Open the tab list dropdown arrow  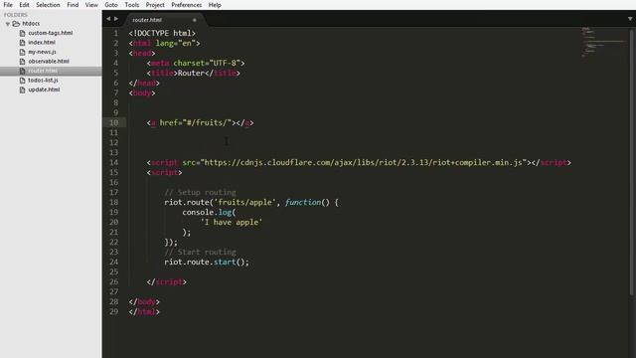click(630, 19)
